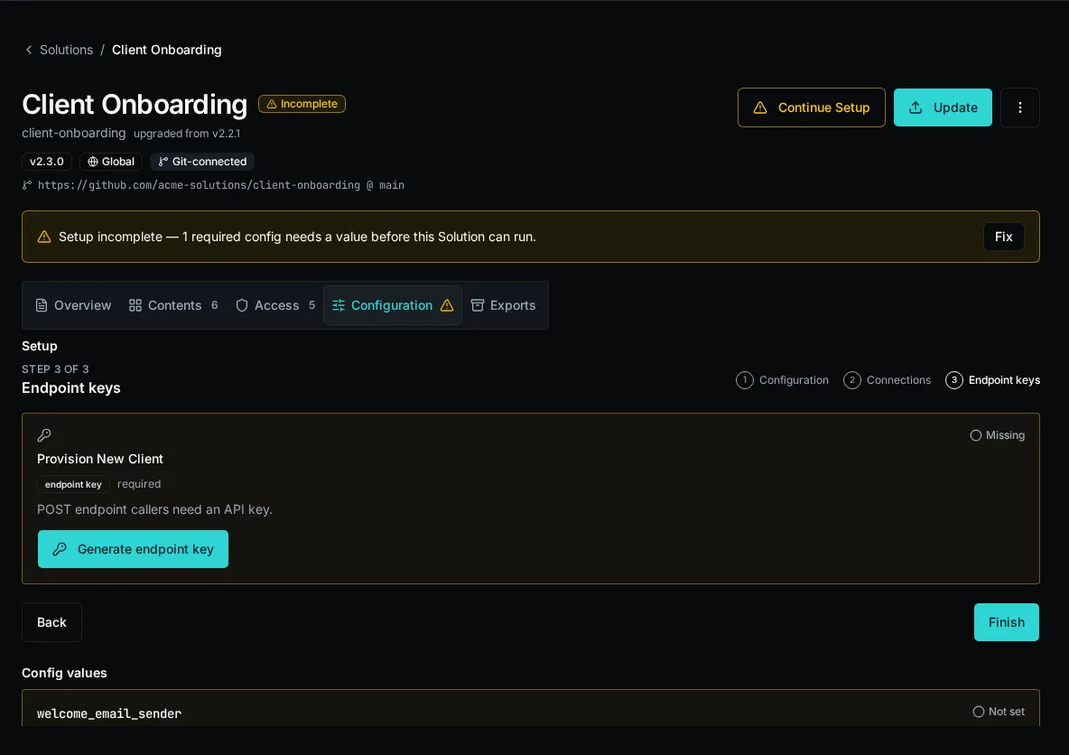Click the Incomplete status badge

click(302, 104)
